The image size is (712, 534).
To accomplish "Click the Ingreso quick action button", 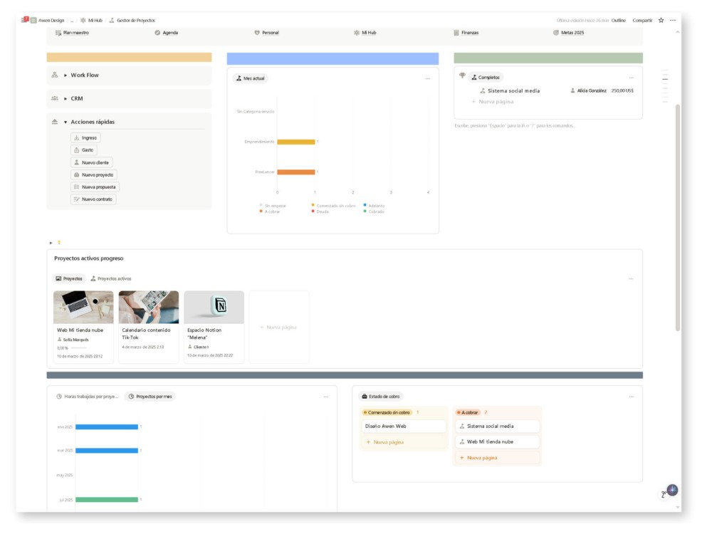I will point(86,137).
